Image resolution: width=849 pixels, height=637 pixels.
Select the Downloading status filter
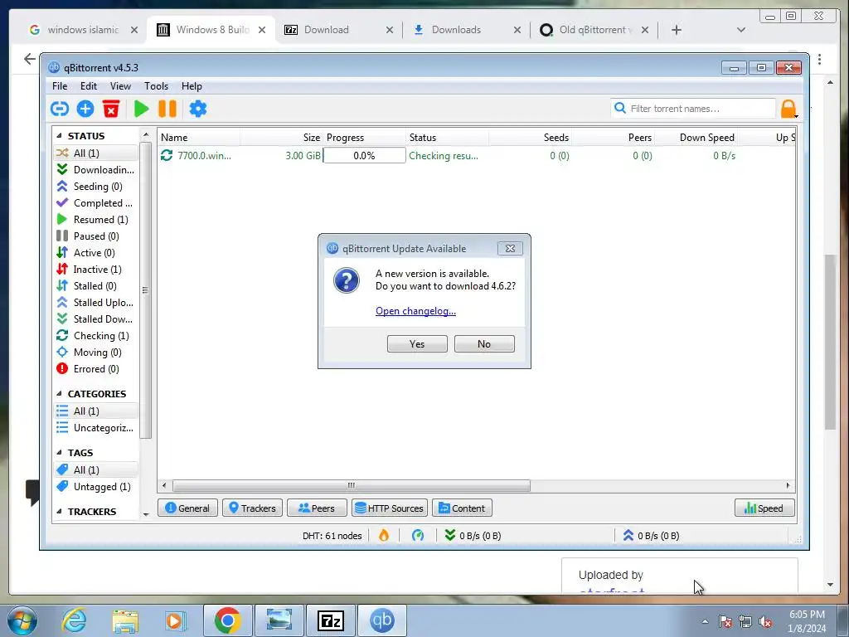(x=95, y=169)
